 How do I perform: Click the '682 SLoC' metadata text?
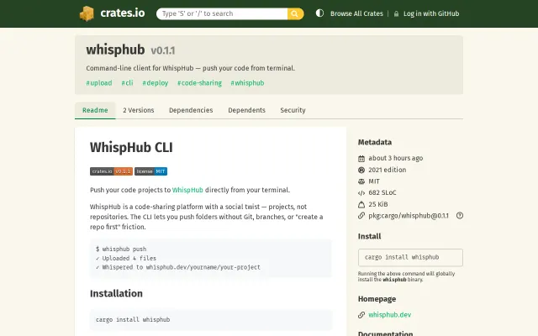click(382, 192)
